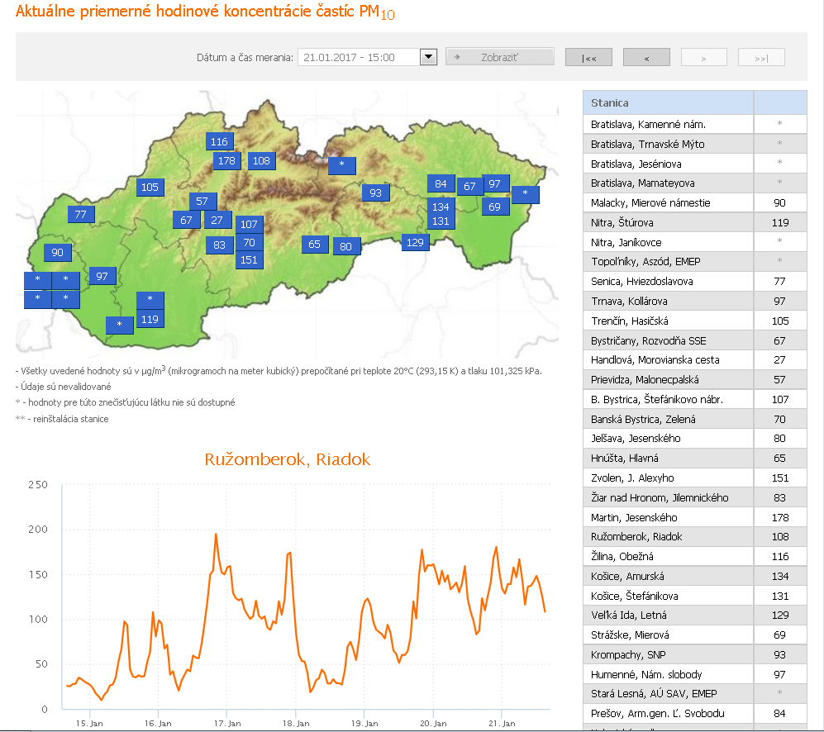Select the Trenčín marker showing 105
Screen dimensions: 824x732
(x=150, y=187)
